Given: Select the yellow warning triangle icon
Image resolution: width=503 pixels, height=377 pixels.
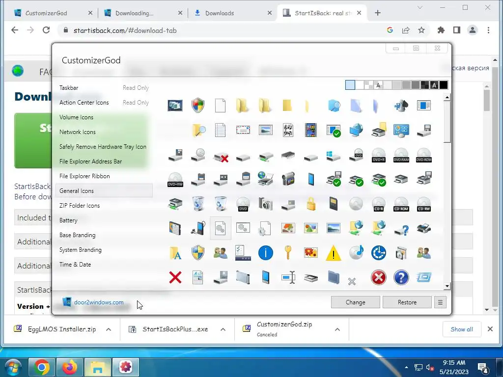Looking at the screenshot, I should [334, 253].
